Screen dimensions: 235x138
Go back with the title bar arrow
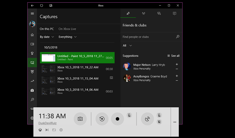[32, 6]
